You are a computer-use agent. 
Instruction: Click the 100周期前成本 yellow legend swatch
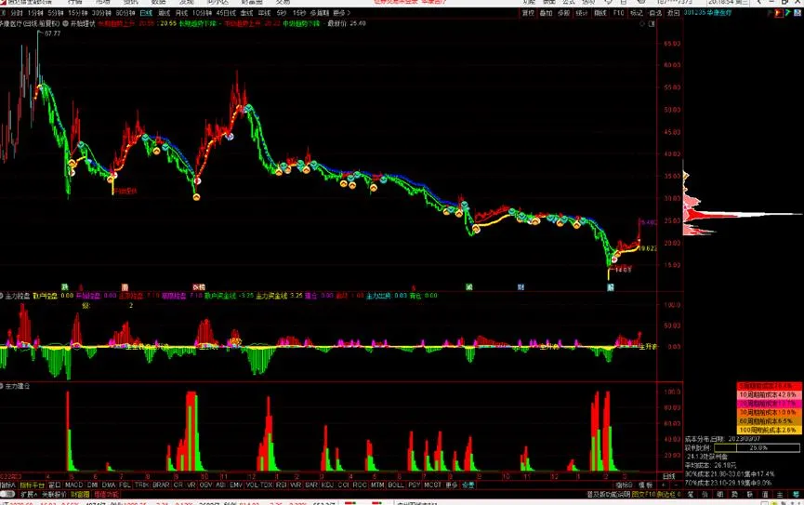(x=769, y=430)
